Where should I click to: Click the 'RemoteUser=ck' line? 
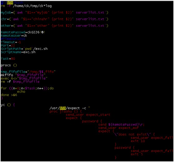point(14,36)
